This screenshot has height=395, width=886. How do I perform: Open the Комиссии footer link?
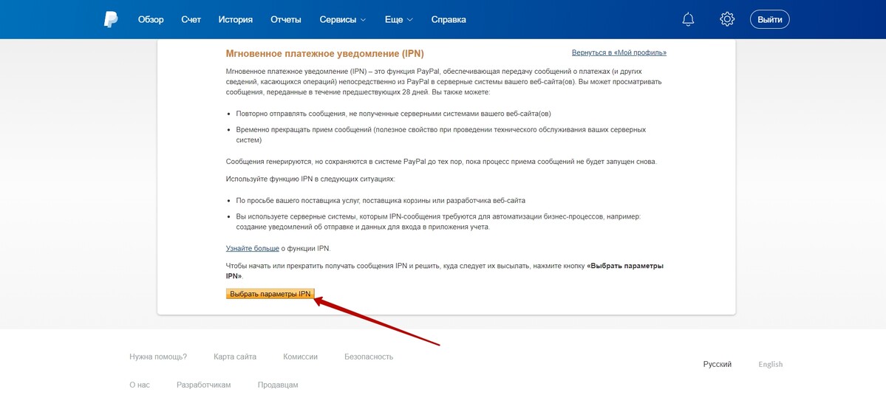pos(301,357)
